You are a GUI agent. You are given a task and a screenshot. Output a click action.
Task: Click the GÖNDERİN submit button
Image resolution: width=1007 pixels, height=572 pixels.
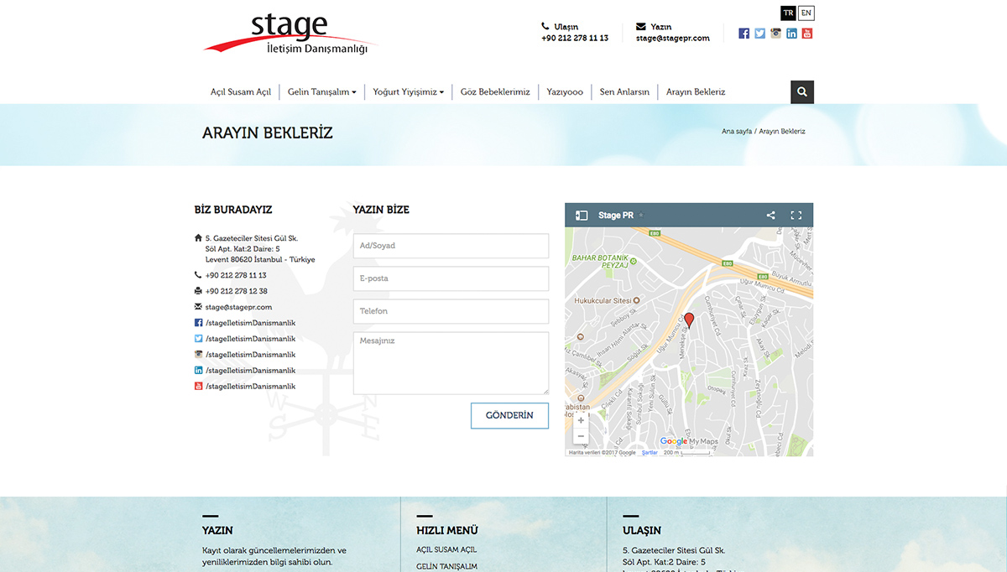[509, 416]
